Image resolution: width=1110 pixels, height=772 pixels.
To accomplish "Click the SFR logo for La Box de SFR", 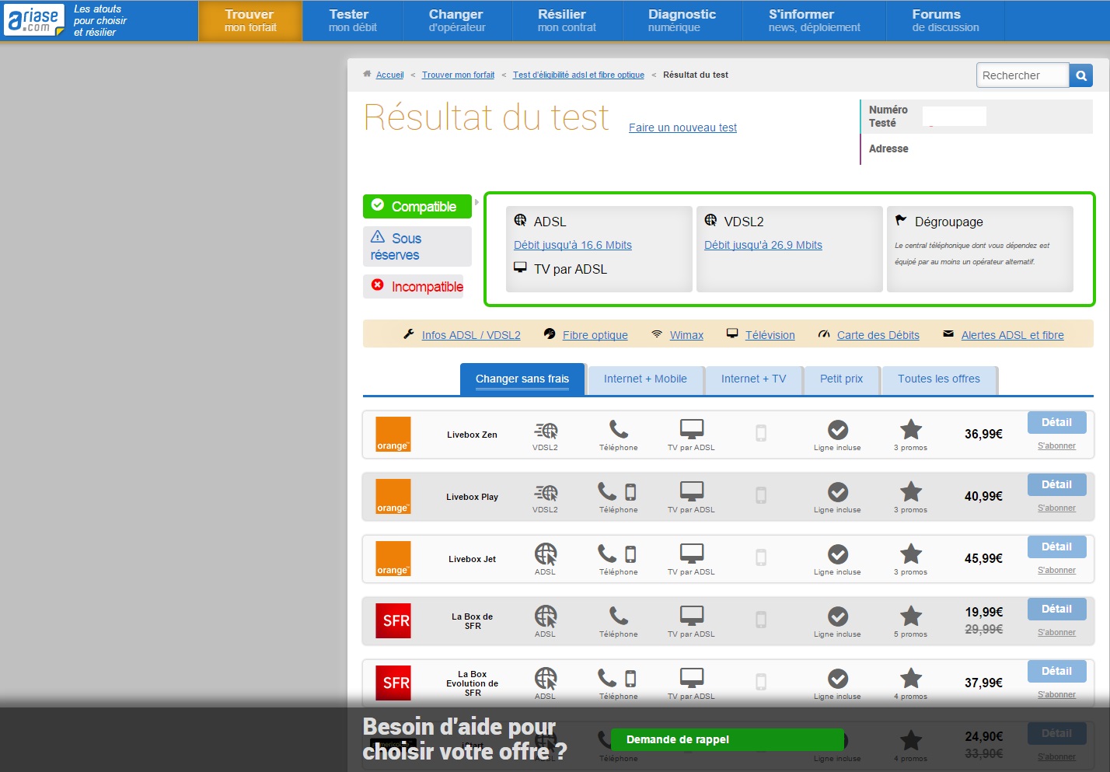I will tap(393, 621).
